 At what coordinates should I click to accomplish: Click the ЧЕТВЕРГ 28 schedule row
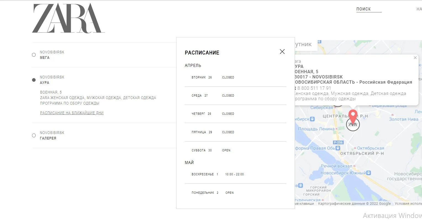pyautogui.click(x=235, y=114)
